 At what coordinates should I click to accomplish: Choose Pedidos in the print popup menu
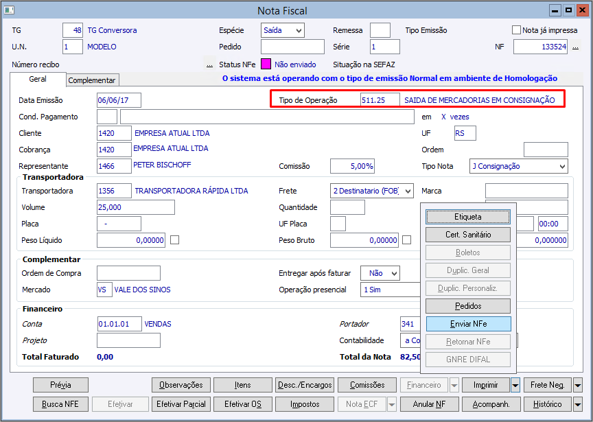(468, 306)
